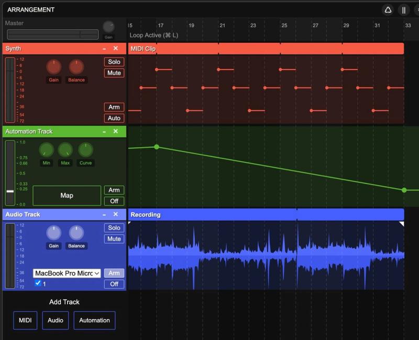Viewport: 419px width, 340px height.
Task: Toggle Solo on the Synth track
Action: [114, 62]
